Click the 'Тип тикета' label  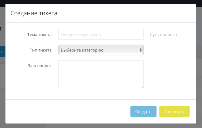coord(41,50)
